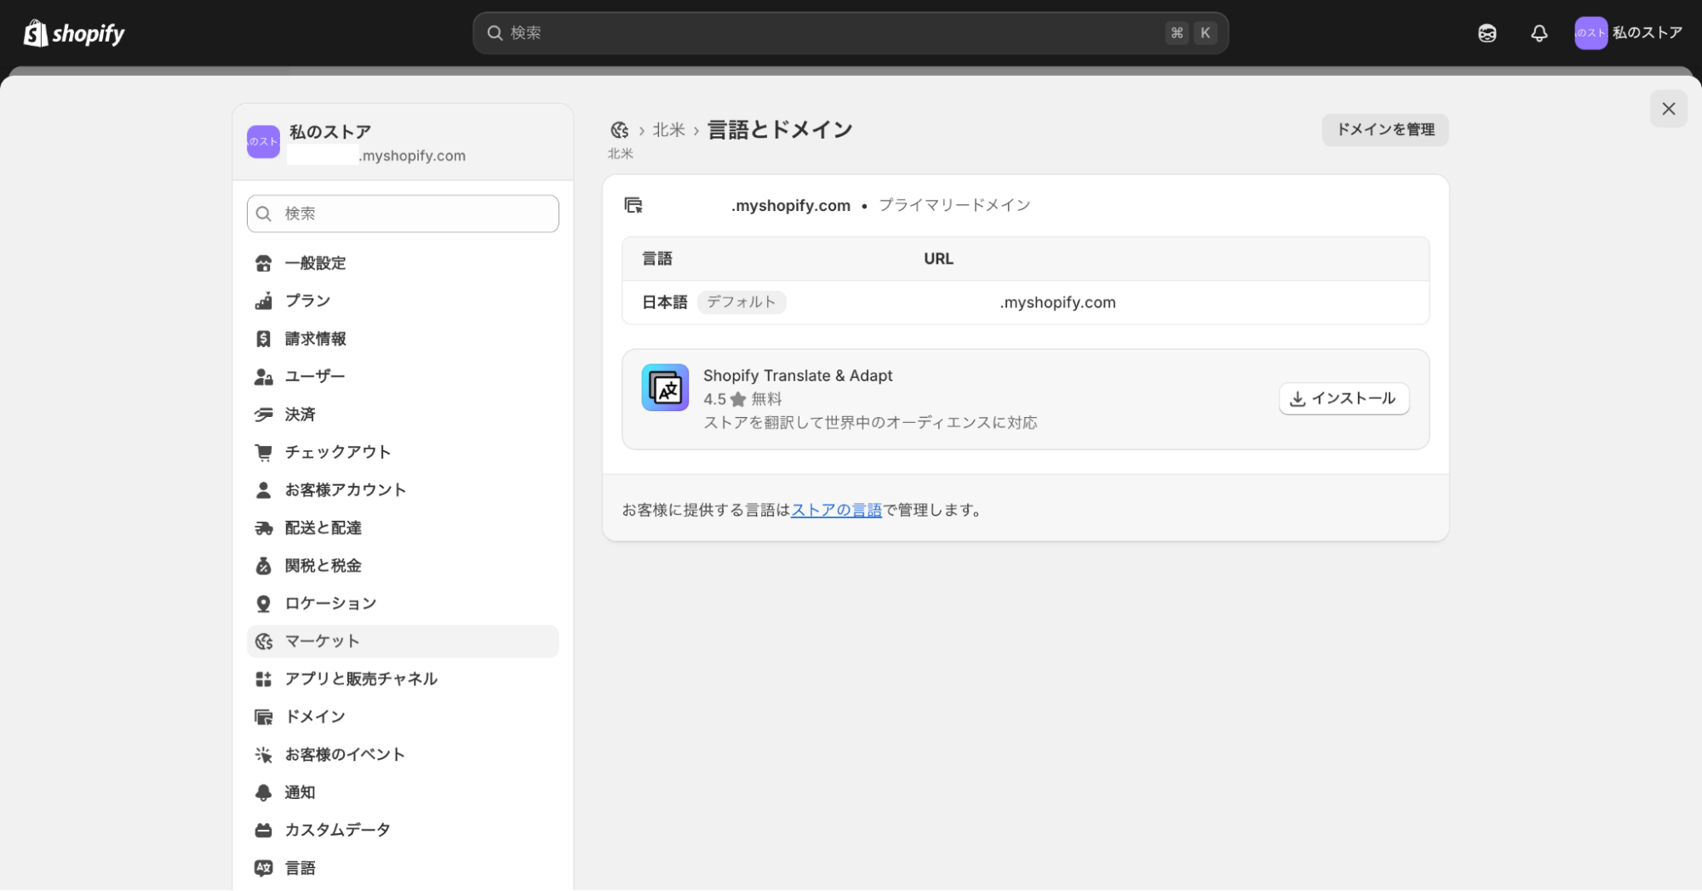
Task: Open 配送と配達 shipping settings
Action: pos(323,528)
